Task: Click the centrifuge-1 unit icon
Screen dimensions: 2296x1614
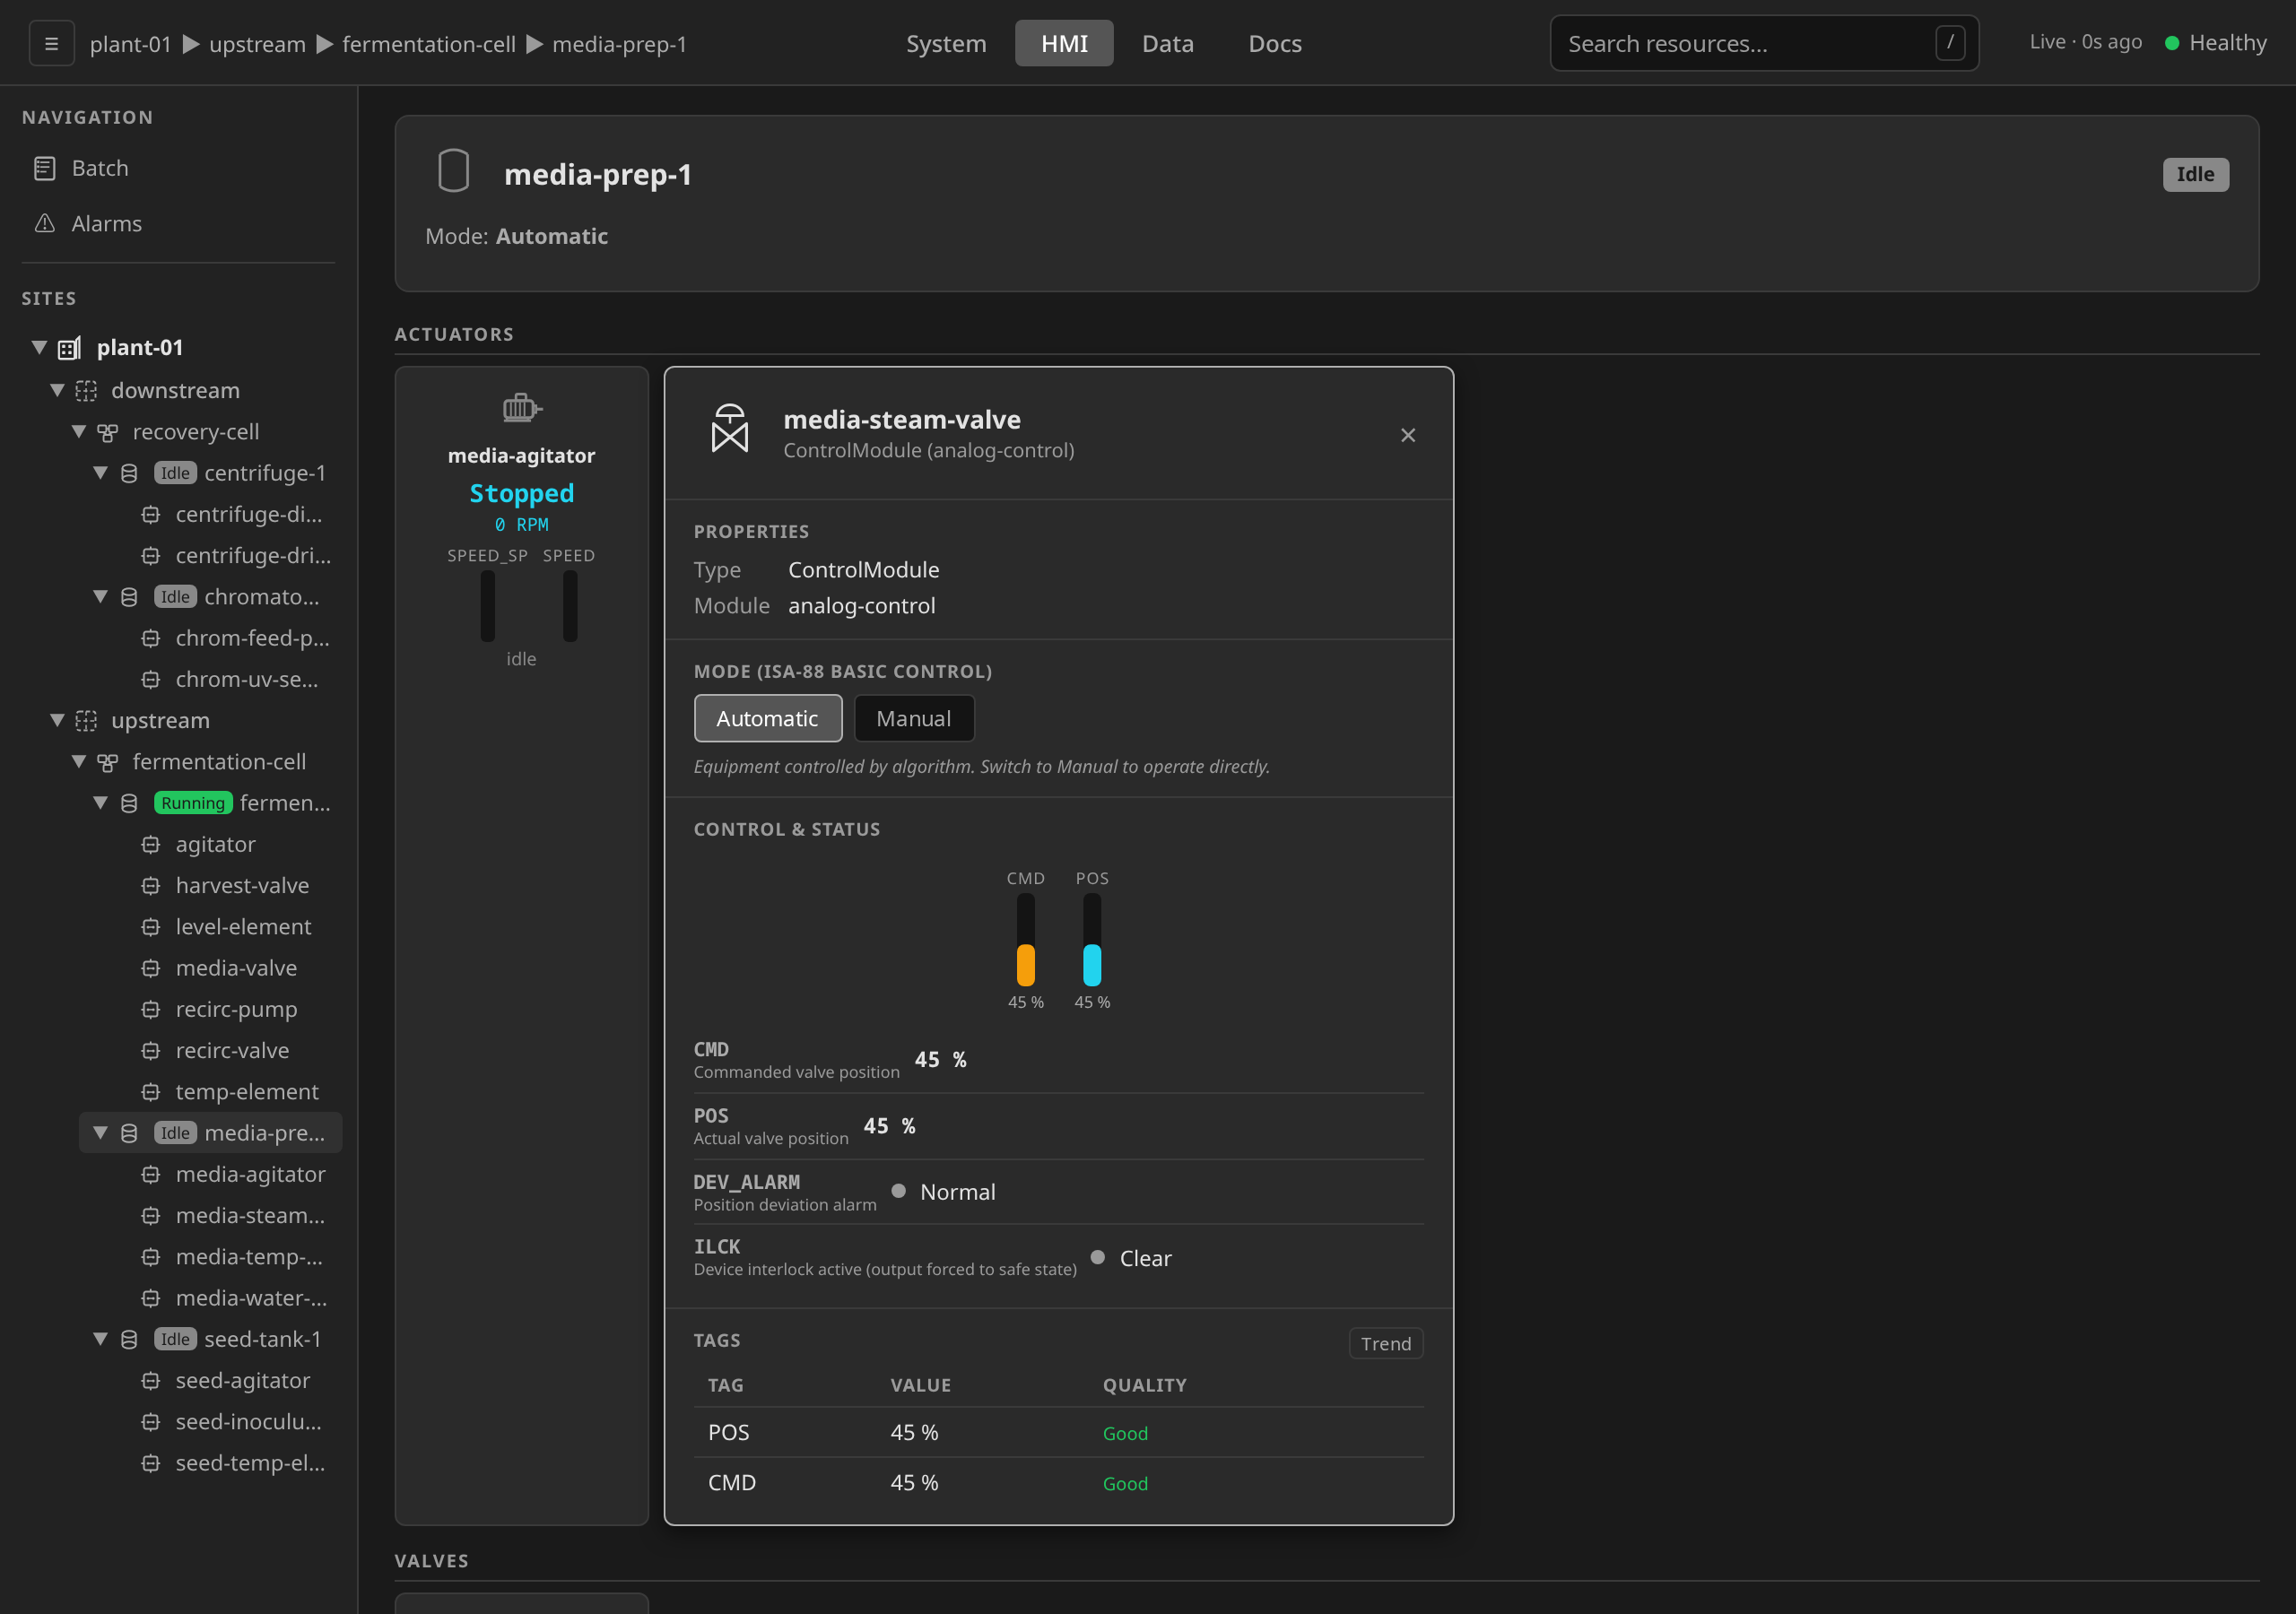Action: click(129, 473)
